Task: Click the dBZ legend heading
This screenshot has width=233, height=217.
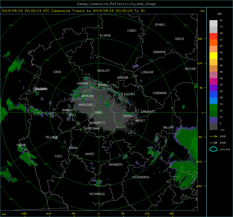Action: tap(220, 14)
